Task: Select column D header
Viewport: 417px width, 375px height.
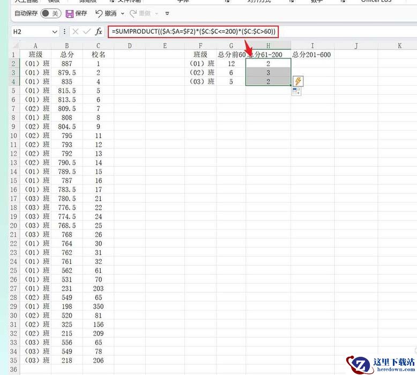Action: pyautogui.click(x=130, y=46)
